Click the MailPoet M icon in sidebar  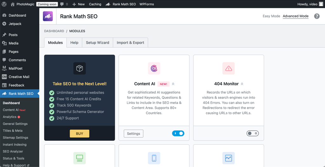point(4,68)
